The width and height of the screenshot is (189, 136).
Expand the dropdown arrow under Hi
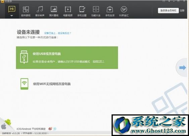point(12,16)
